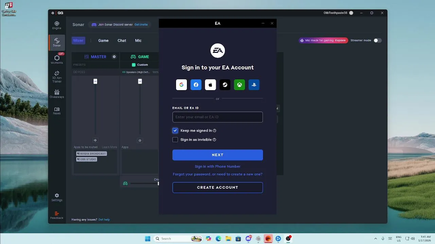This screenshot has width=435, height=244.
Task: Open News in the GG sidebar
Action: [x=57, y=111]
